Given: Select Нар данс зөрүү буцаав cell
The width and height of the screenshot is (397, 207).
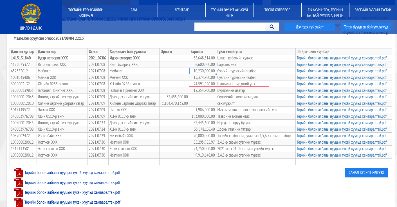Looking at the screenshot, I should [x=256, y=123].
